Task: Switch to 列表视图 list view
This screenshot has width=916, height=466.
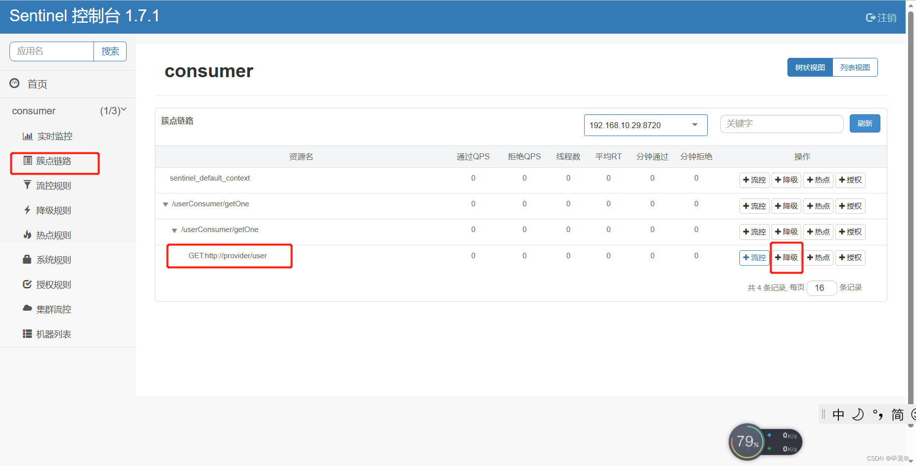Action: point(855,67)
